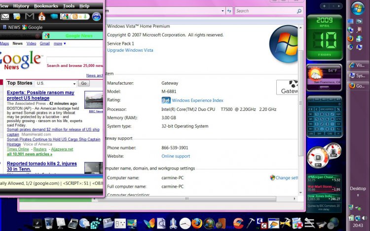Click the Firefox quick launch icon in the taskbar
Viewport: 370px width, 231px height.
[x=350, y=38]
